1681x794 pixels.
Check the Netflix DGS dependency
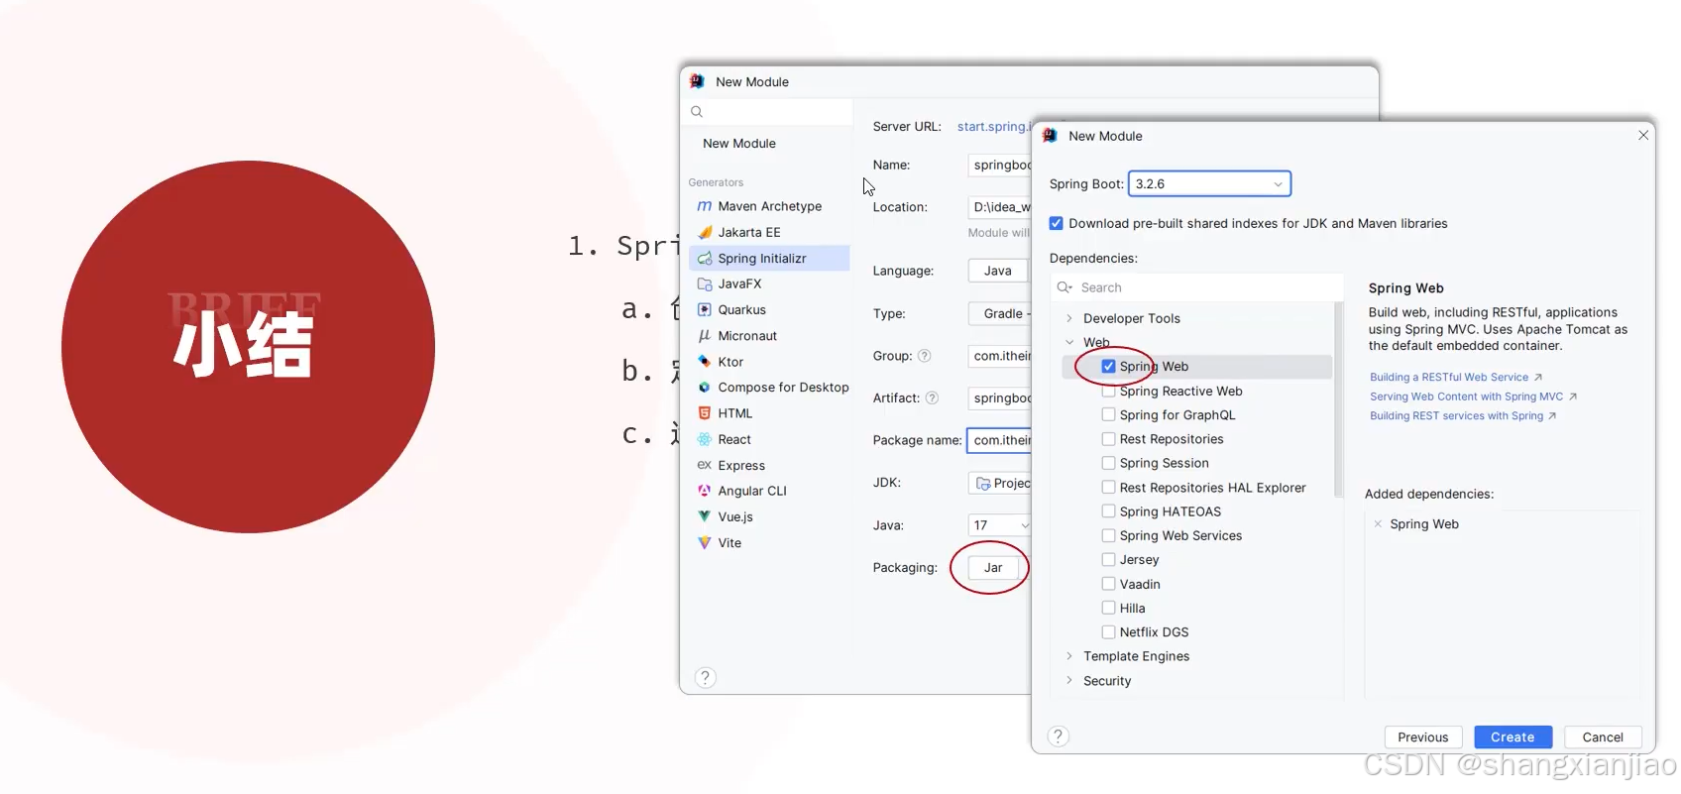coord(1108,632)
